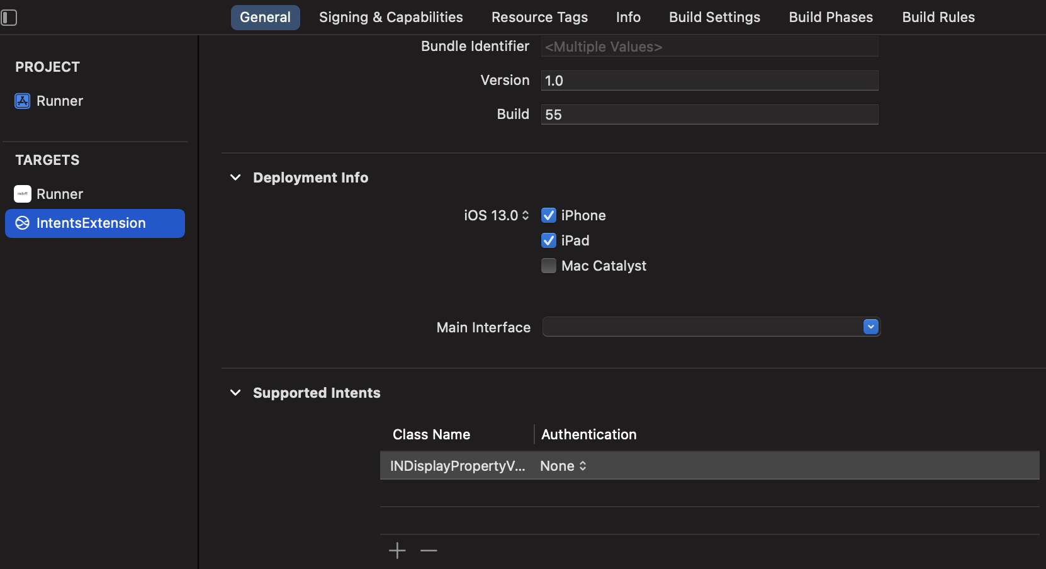Click the IntentsExtension target icon
This screenshot has width=1046, height=569.
tap(23, 223)
